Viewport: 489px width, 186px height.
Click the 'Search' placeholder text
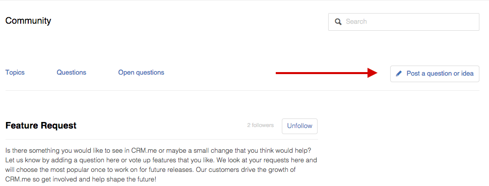356,22
